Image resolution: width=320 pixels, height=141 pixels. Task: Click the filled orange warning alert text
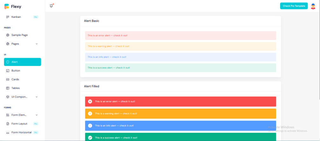point(116,114)
